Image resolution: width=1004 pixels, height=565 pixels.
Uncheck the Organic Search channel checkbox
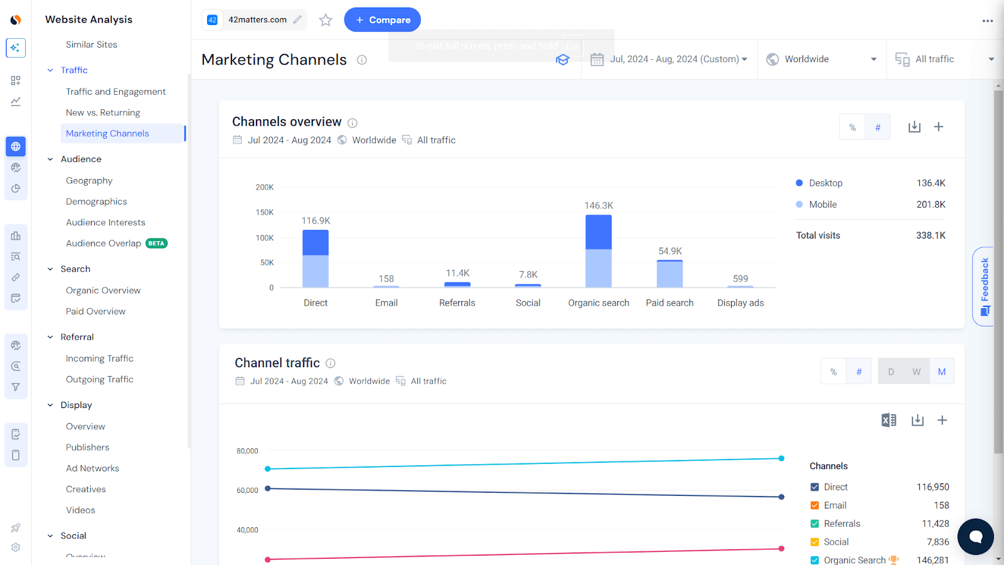[814, 560]
